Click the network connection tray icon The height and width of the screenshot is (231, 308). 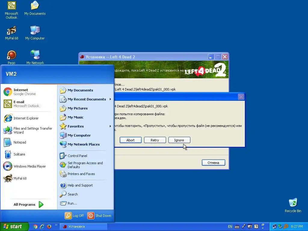point(274,227)
